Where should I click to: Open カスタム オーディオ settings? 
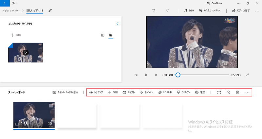click(210, 10)
